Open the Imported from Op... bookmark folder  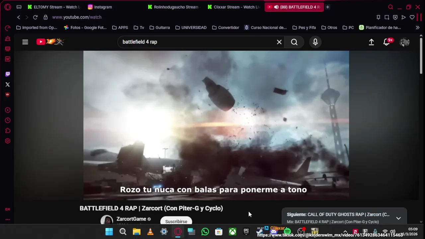pos(37,28)
